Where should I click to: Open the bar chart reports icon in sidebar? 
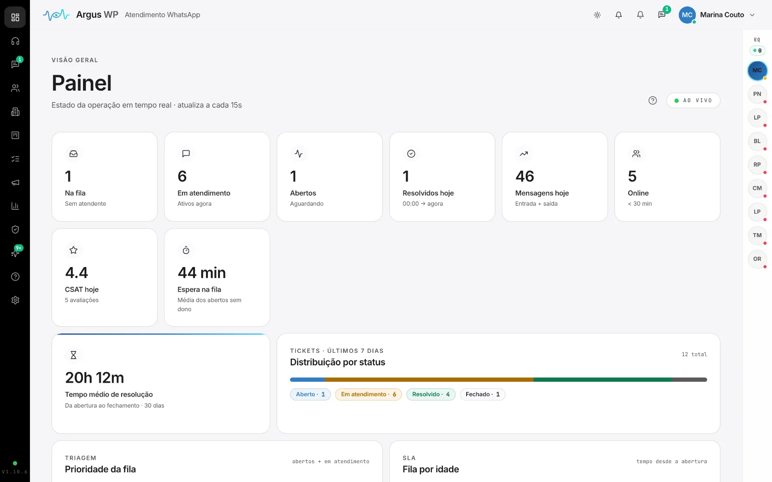15,206
